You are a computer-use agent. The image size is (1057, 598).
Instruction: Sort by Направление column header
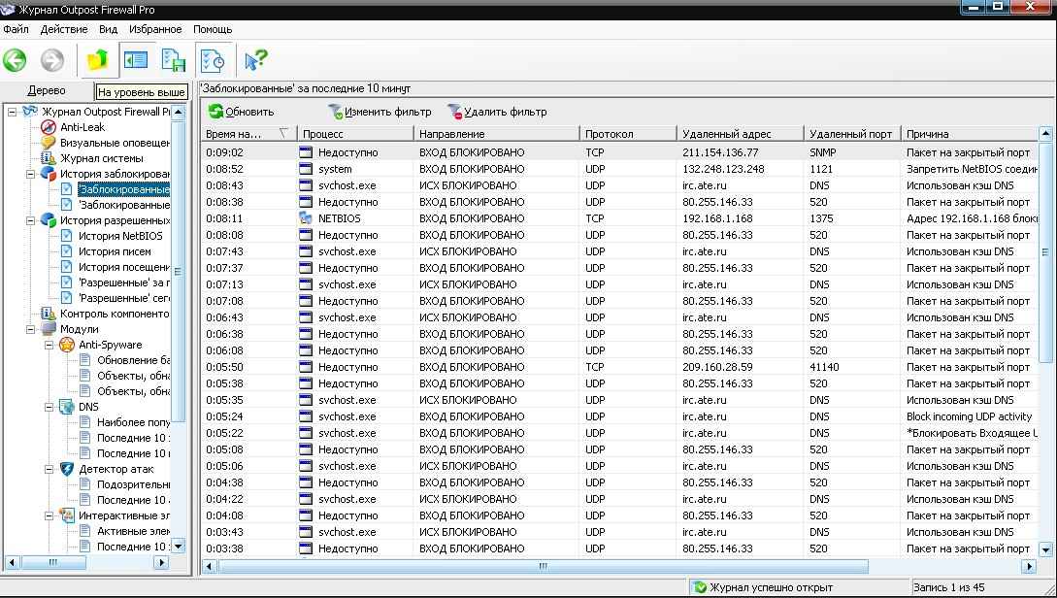pos(497,134)
